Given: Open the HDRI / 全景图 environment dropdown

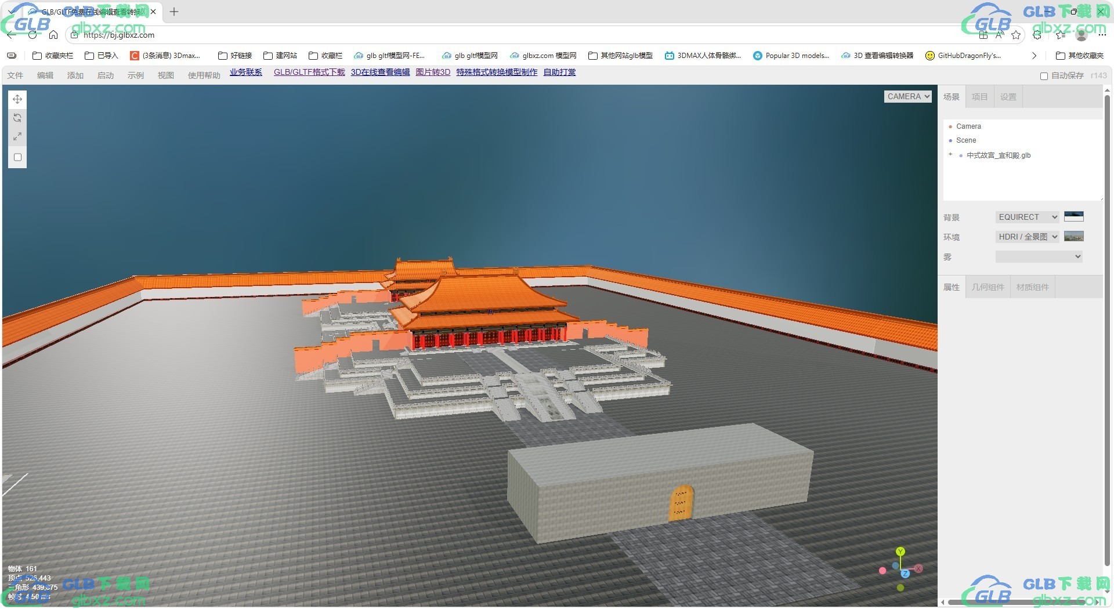Looking at the screenshot, I should coord(1028,237).
